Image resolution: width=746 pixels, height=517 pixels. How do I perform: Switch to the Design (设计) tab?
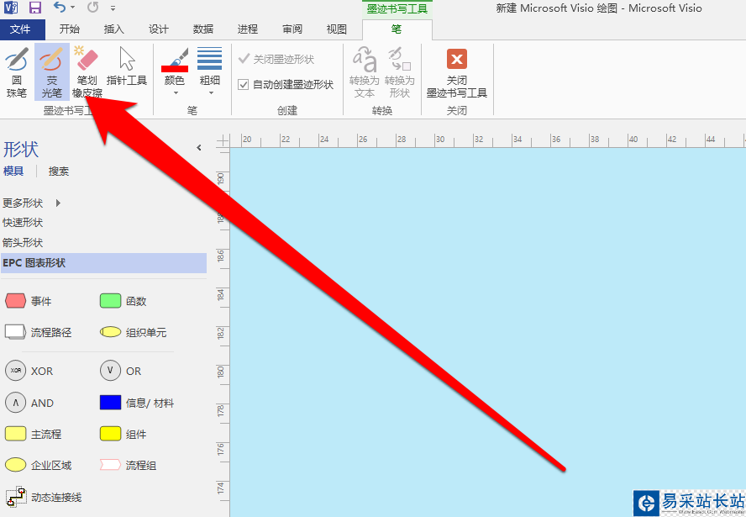pos(159,29)
